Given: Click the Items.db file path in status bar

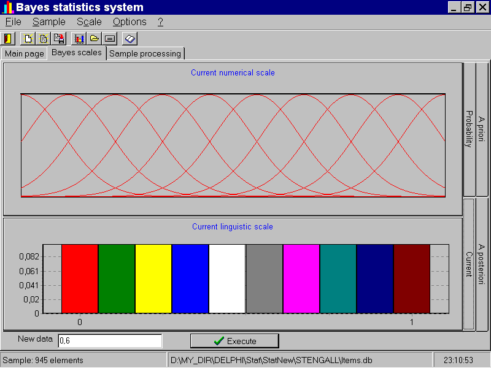Looking at the screenshot, I should [x=271, y=360].
